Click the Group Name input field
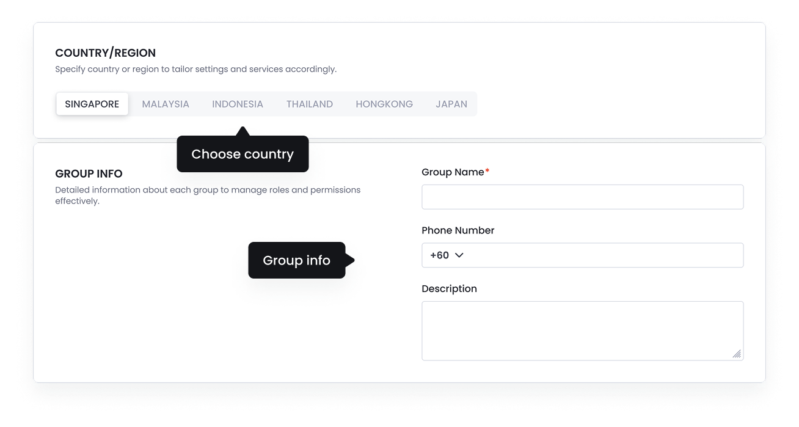This screenshot has width=799, height=427. (x=582, y=196)
